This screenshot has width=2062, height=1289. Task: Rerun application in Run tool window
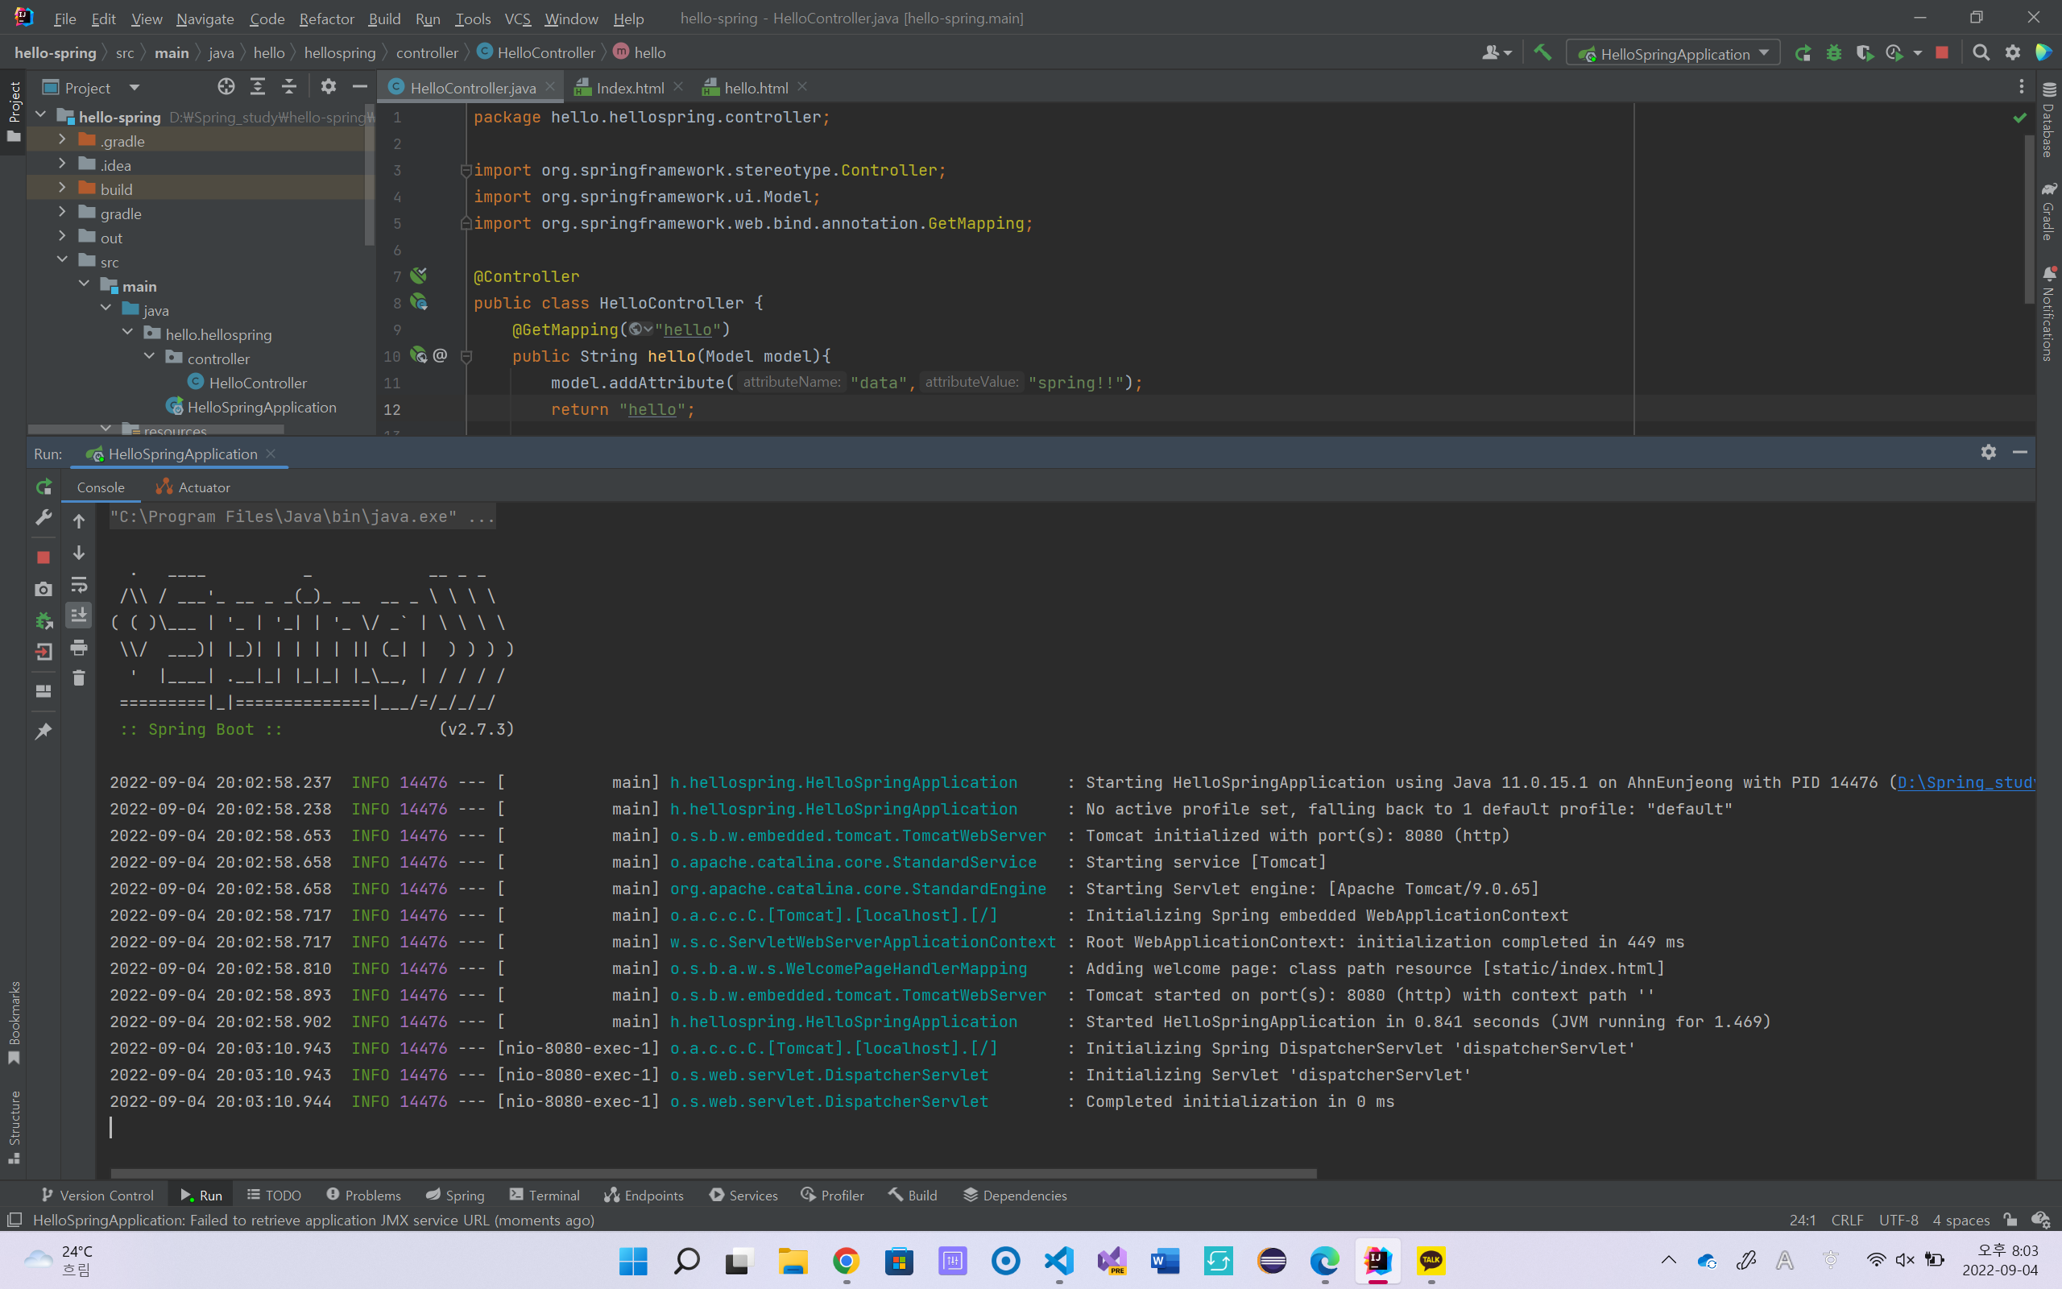coord(43,487)
